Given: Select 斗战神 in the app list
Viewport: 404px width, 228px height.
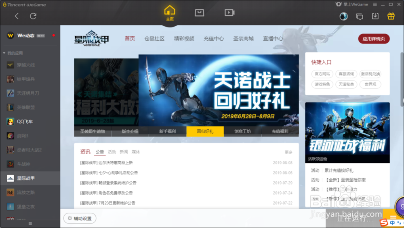Looking at the screenshot, I should (30, 164).
